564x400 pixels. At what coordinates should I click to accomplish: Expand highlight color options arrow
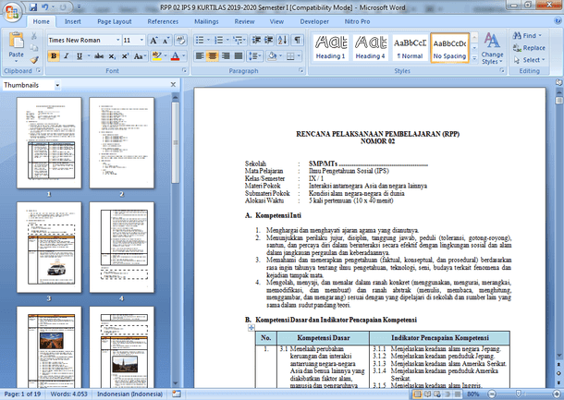click(166, 56)
